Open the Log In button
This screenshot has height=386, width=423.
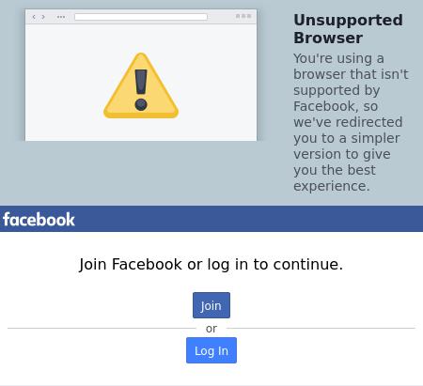tap(211, 350)
